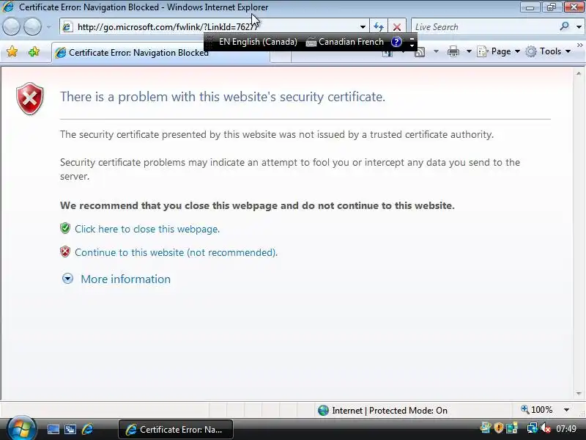
Task: Click the Back navigation button
Action: pyautogui.click(x=11, y=26)
